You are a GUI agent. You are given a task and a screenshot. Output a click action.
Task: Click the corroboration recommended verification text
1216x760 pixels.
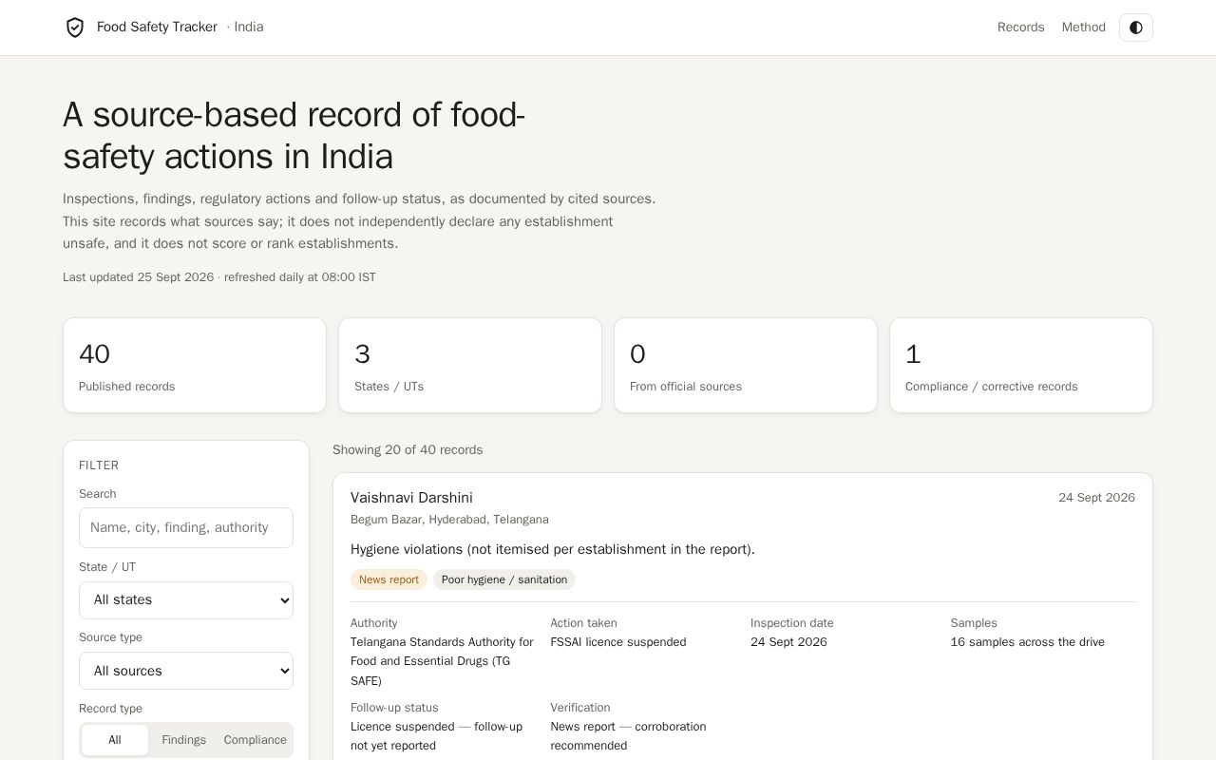click(628, 736)
